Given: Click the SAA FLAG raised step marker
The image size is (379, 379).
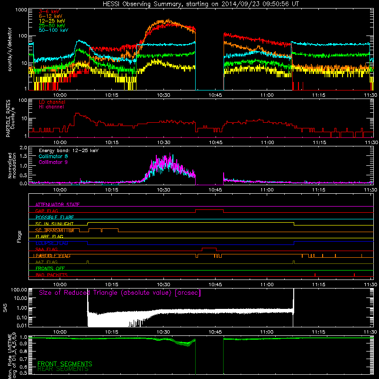Looking at the screenshot, I should [209, 248].
